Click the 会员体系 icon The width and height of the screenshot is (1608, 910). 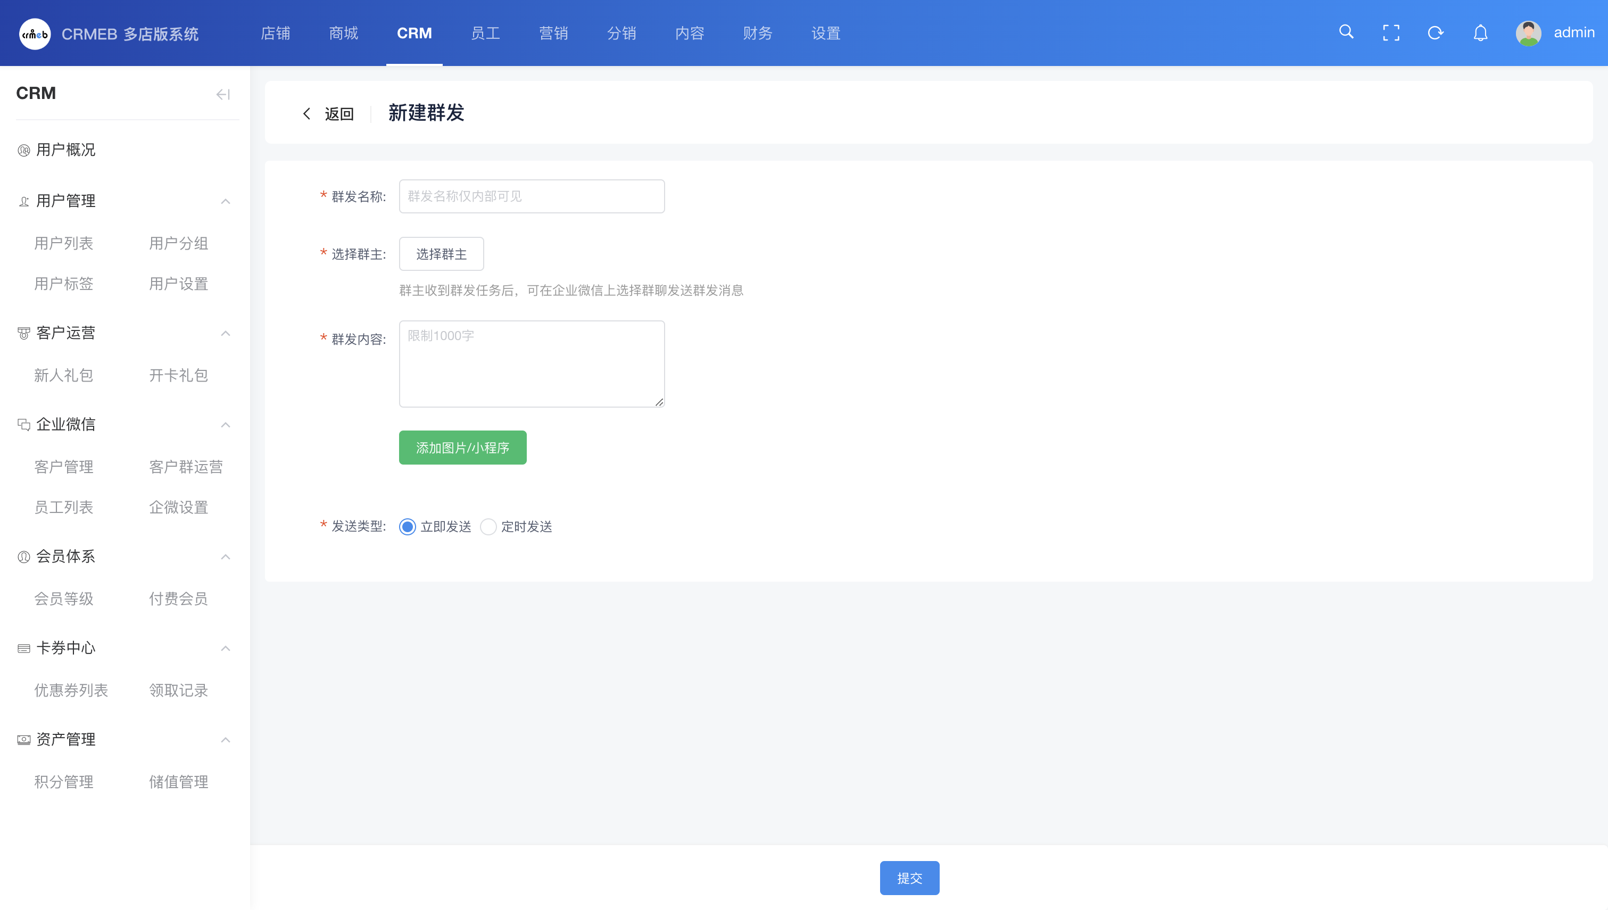24,557
